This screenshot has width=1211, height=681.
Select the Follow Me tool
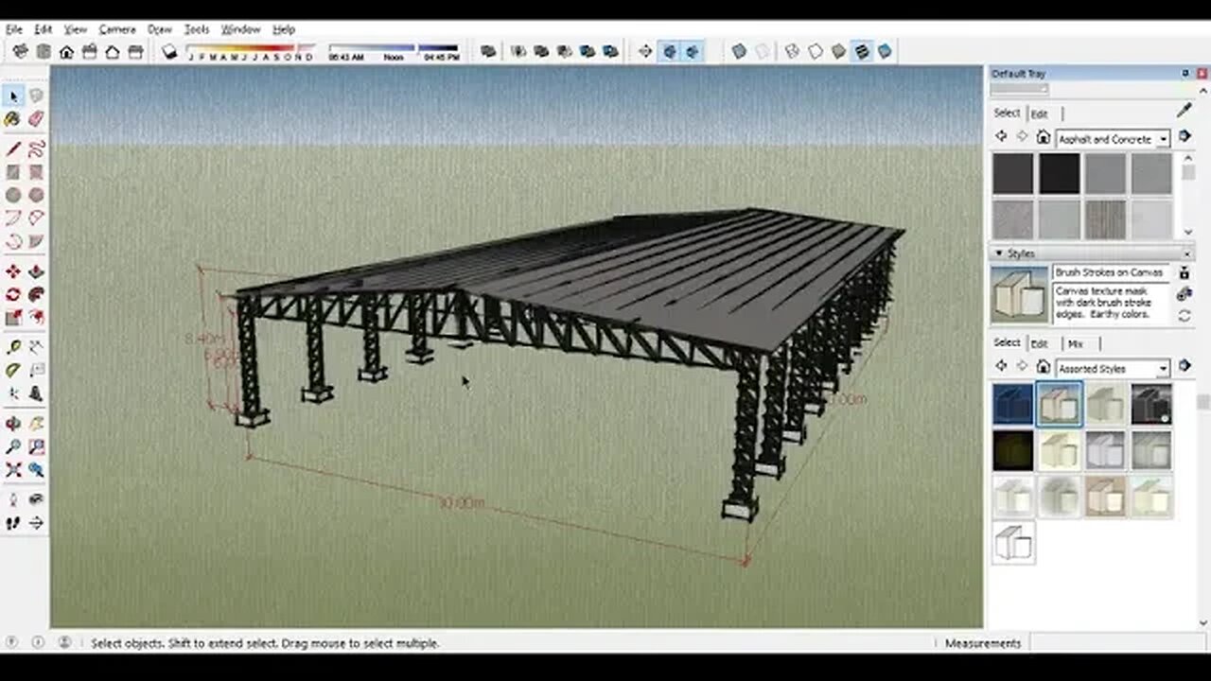click(36, 295)
